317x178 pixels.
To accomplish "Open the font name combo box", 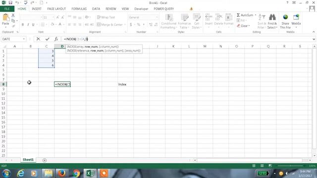I will (31, 17).
